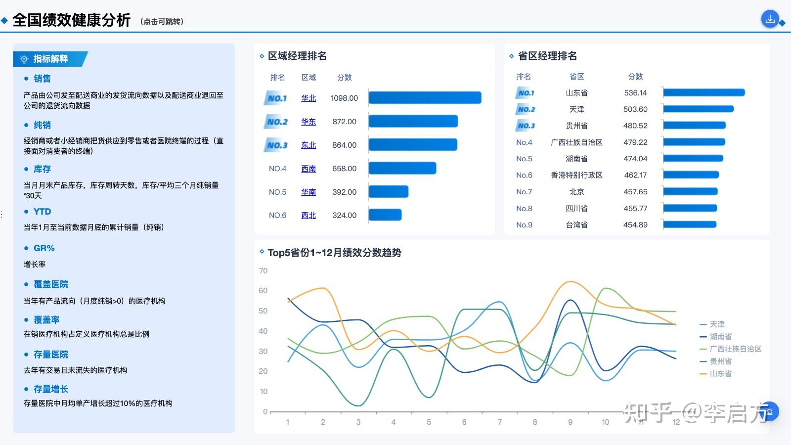The image size is (791, 445).
Task: Click the blue download icon at top right
Action: pyautogui.click(x=770, y=19)
